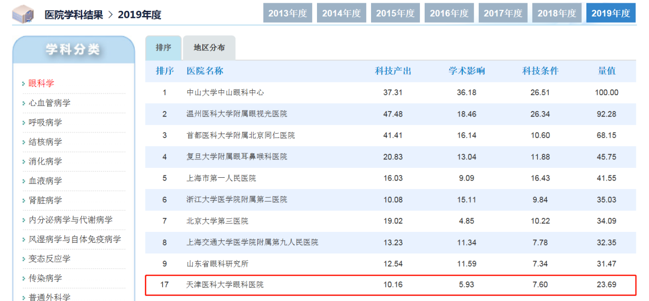Click hospital name 浙江大学医学院附属第二医院

(x=237, y=199)
